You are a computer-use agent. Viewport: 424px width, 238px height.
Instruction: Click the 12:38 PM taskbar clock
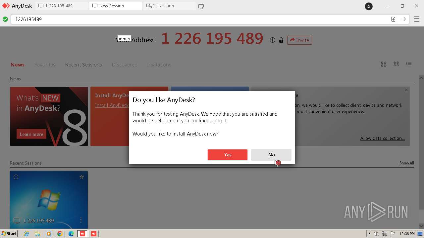tap(407, 234)
